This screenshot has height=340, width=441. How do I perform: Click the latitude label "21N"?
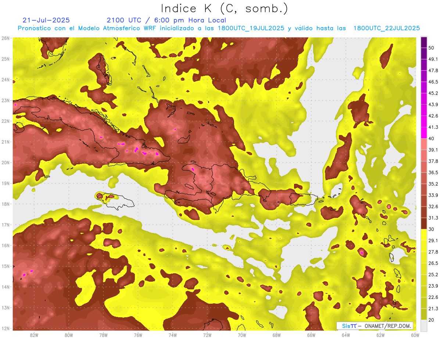click(5, 142)
